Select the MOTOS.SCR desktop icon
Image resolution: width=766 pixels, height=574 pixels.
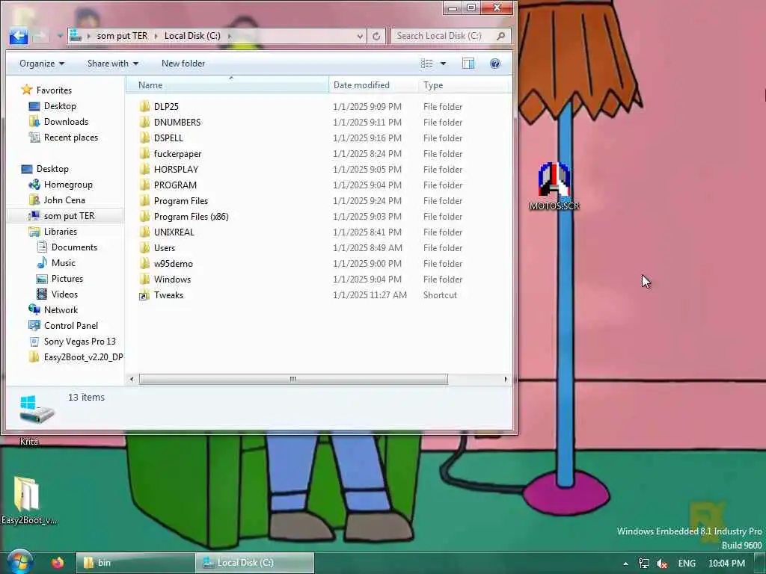pyautogui.click(x=554, y=186)
